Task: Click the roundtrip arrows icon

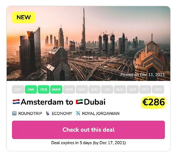Action: point(14,113)
